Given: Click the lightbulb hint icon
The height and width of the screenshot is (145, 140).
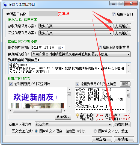Looking at the screenshot, I should (77, 116).
